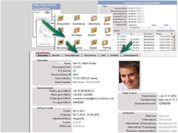Sort salary table by the bis column
The width and height of the screenshot is (178, 133).
(131, 34)
